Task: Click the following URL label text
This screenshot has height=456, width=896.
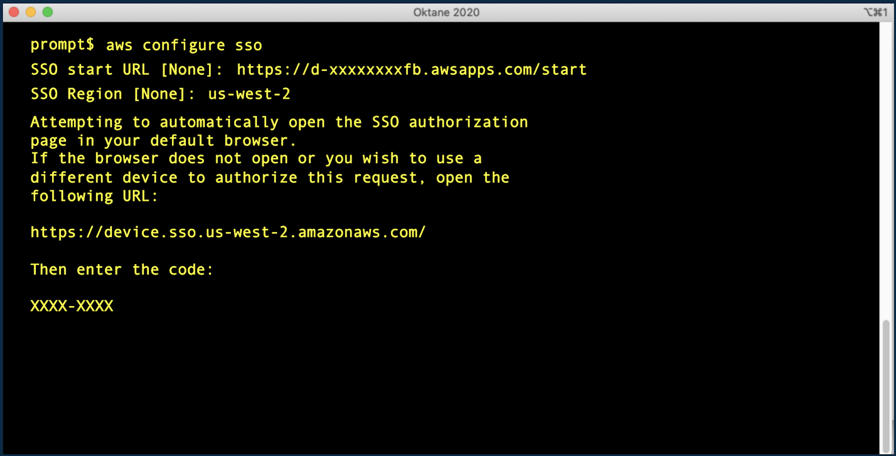Action: (x=93, y=195)
